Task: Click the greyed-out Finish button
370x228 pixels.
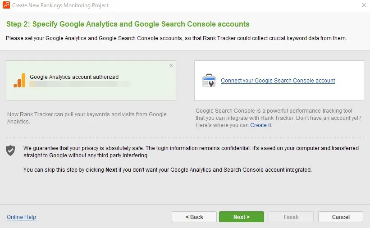Action: click(291, 217)
